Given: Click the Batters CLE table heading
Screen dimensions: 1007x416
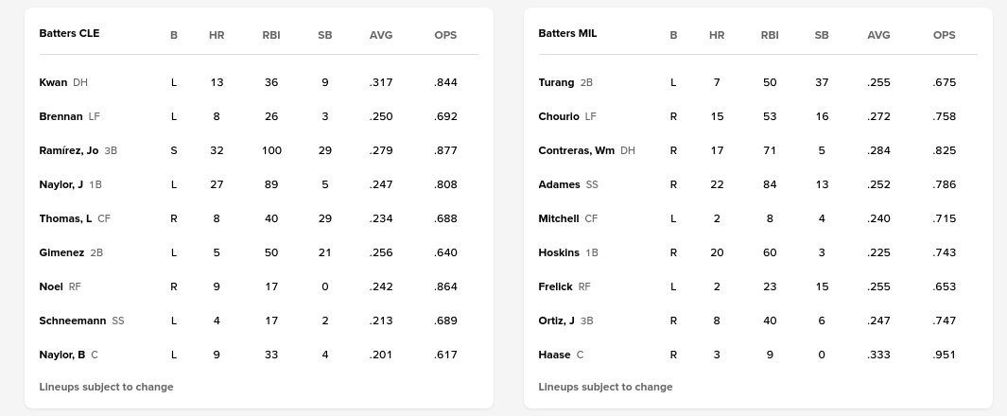Looking at the screenshot, I should [69, 33].
